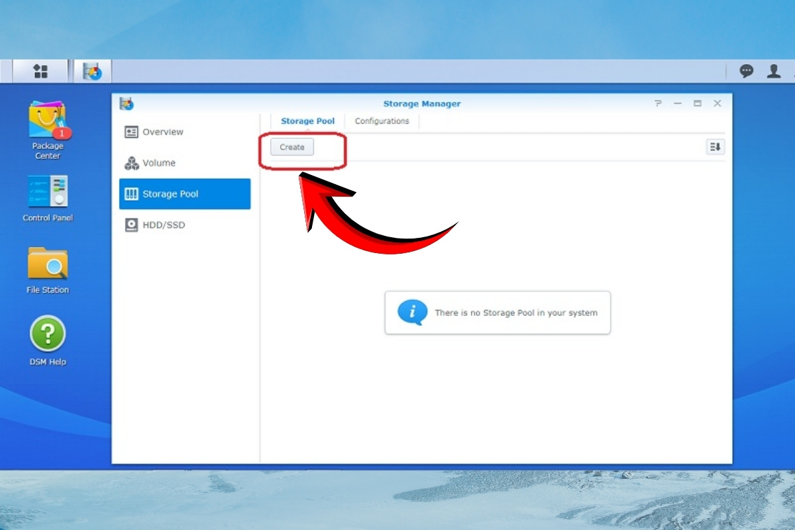Click the Storage Manager taskbar icon
Viewport: 795px width, 530px height.
coord(92,71)
